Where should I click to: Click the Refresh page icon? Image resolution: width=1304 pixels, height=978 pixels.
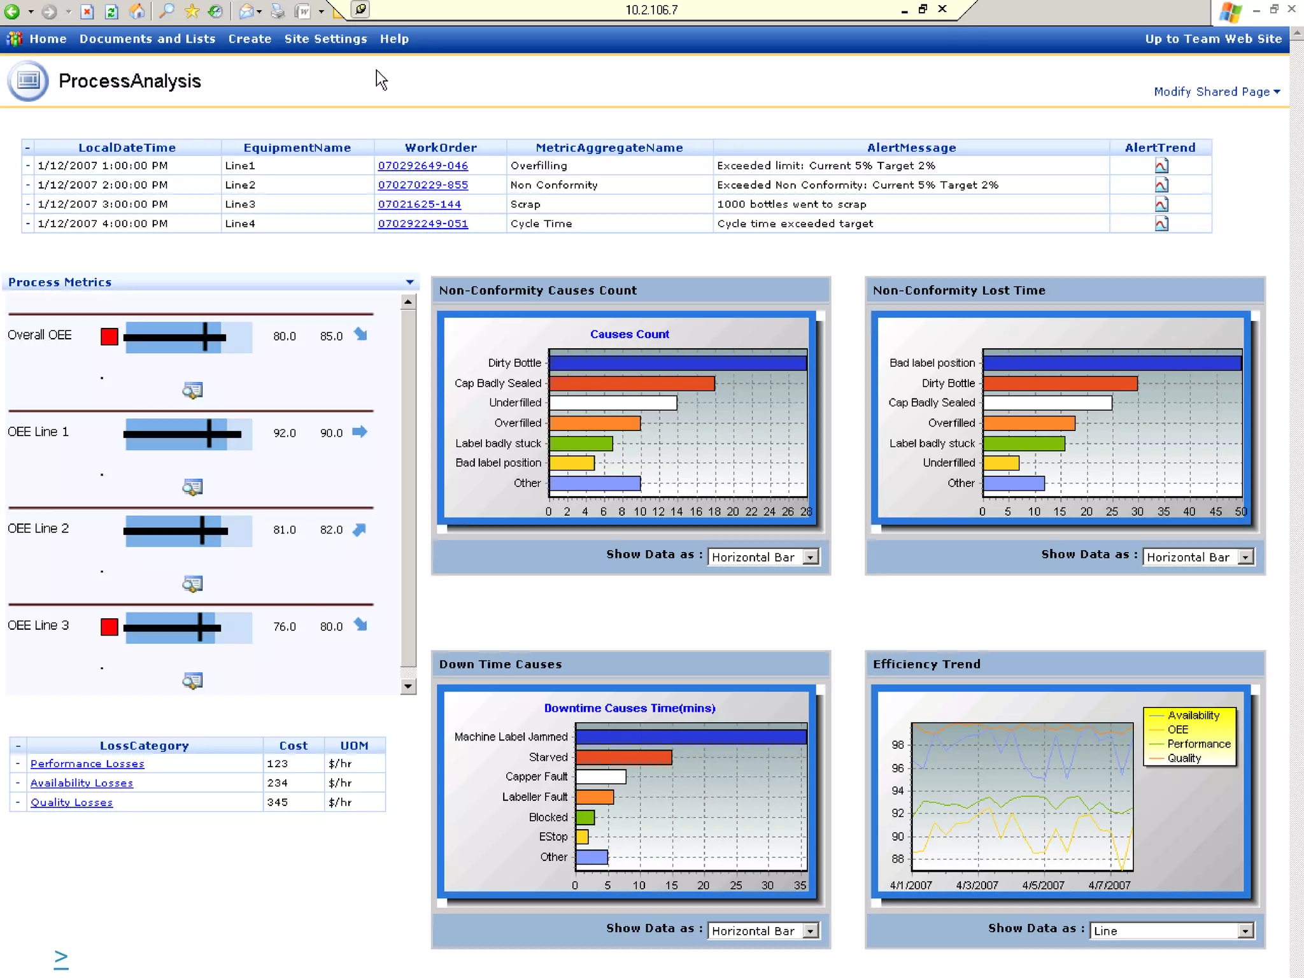111,11
